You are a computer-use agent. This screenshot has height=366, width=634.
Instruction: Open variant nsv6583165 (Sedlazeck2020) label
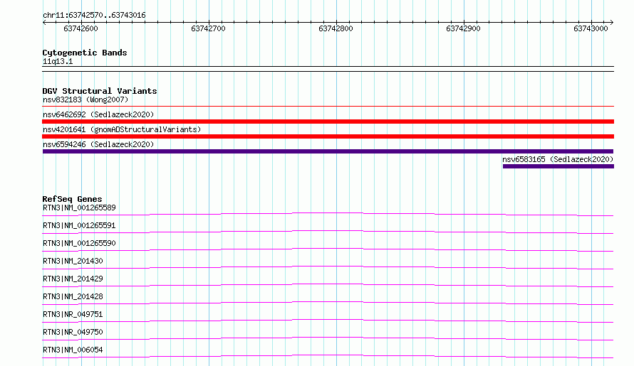558,159
